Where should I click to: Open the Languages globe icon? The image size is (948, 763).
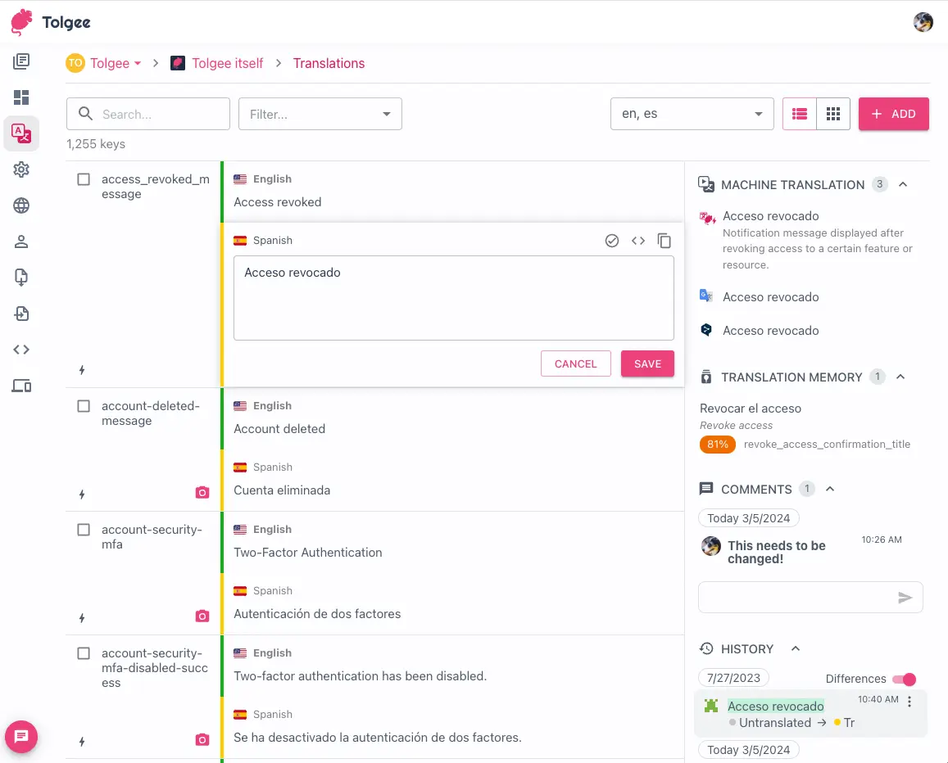point(21,205)
